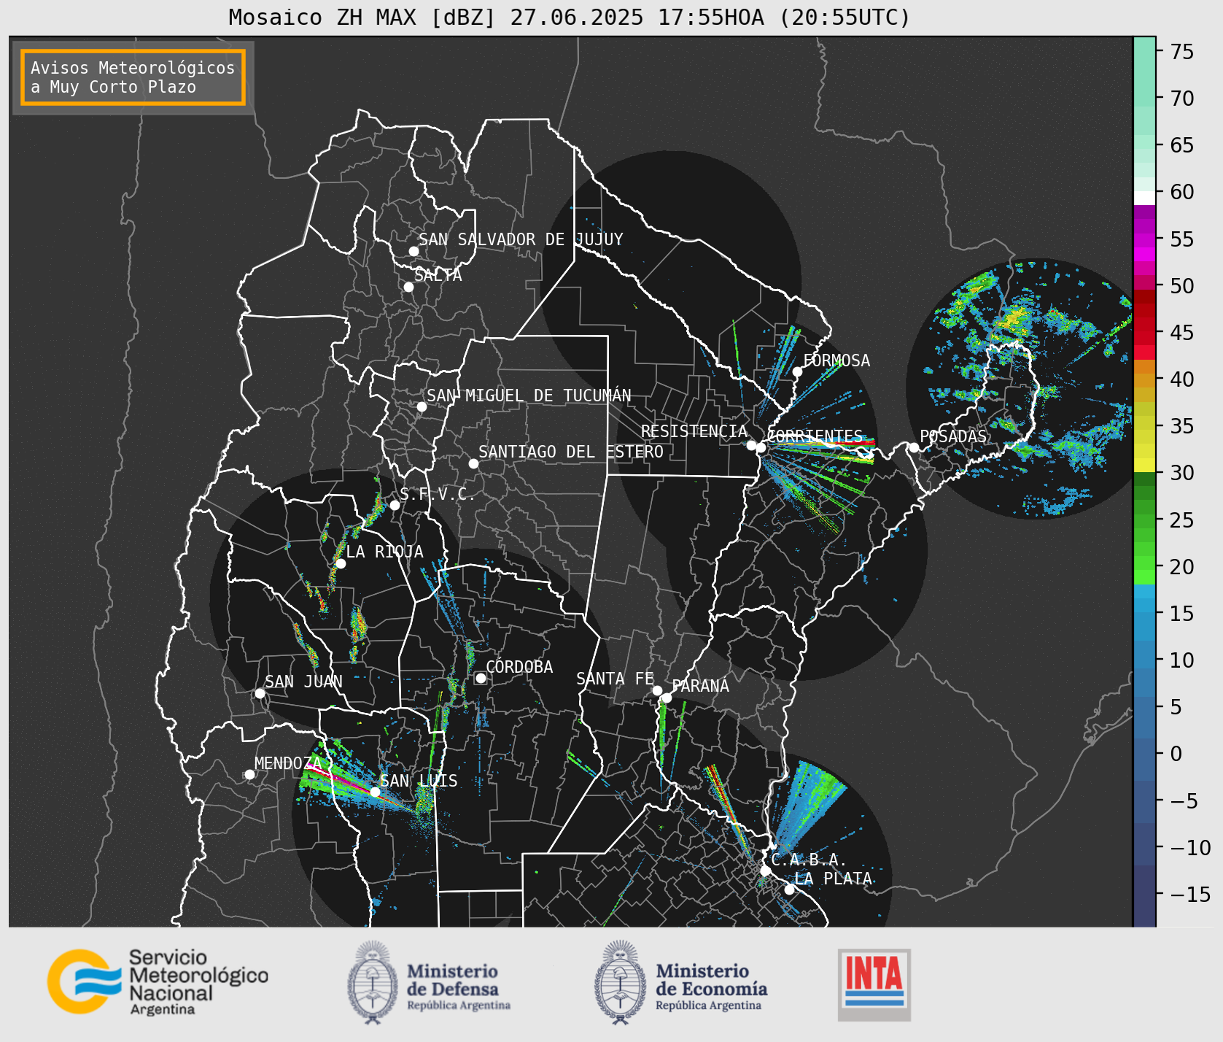Click the LA PLATA label text
Screen dimensions: 1223x1042
(833, 879)
